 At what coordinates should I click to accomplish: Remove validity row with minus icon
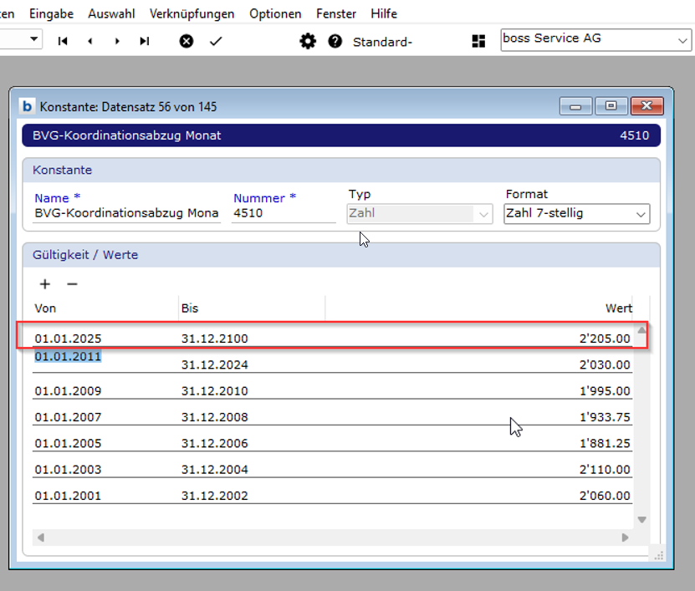tap(72, 284)
